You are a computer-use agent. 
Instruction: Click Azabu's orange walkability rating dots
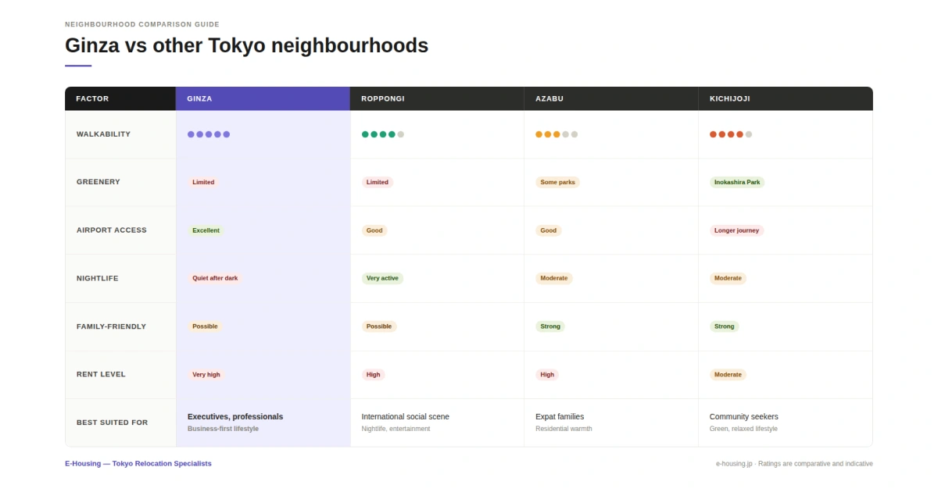coord(557,134)
